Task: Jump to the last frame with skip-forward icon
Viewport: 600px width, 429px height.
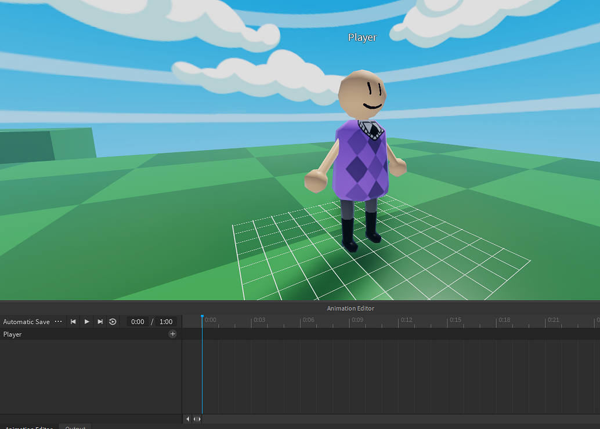Action: point(100,322)
